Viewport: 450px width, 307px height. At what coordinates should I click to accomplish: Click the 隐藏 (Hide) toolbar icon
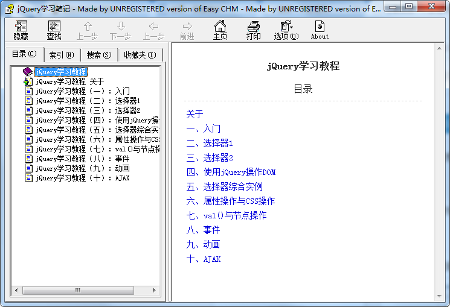[x=21, y=30]
